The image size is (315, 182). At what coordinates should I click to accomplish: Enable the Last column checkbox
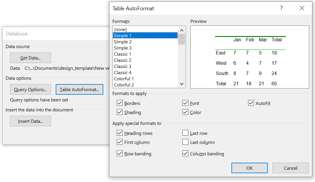coord(185,142)
